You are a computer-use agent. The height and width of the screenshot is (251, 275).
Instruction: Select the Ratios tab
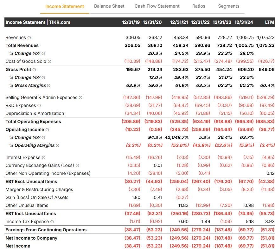coord(199,6)
